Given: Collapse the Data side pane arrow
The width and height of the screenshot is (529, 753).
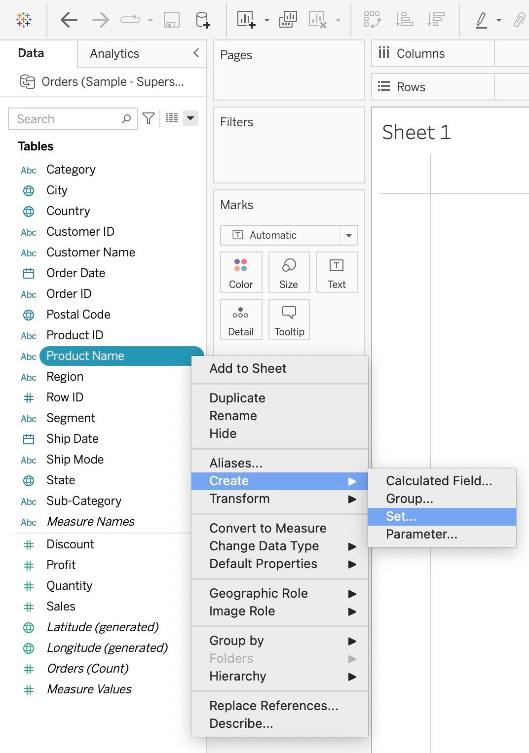Looking at the screenshot, I should [196, 53].
